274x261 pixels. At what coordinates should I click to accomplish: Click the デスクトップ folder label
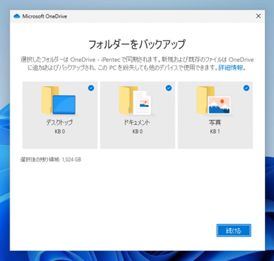(60, 123)
